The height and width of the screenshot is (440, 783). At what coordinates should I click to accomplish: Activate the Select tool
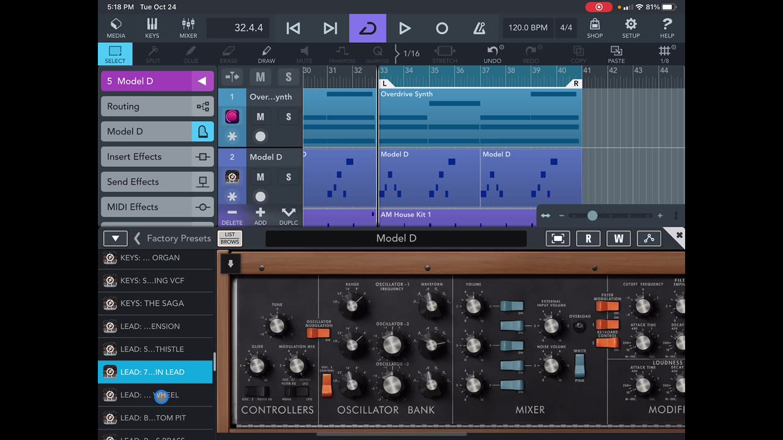point(115,54)
